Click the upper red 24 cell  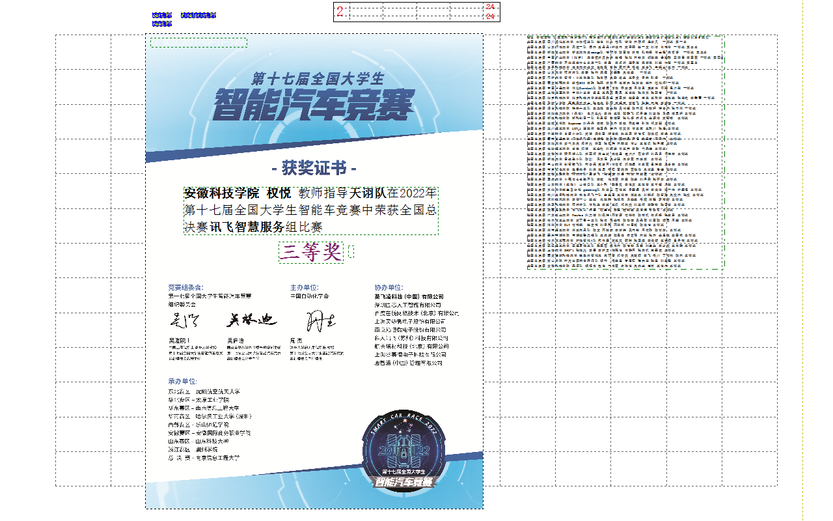click(491, 7)
